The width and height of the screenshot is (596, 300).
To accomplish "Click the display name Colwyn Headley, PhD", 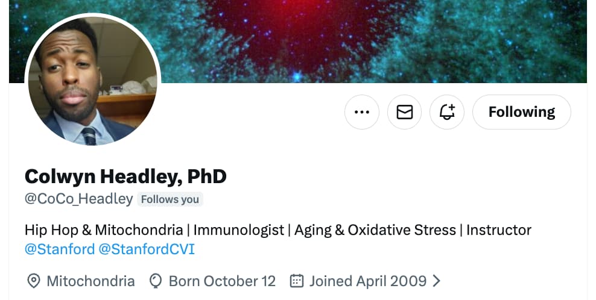I will coord(125,177).
